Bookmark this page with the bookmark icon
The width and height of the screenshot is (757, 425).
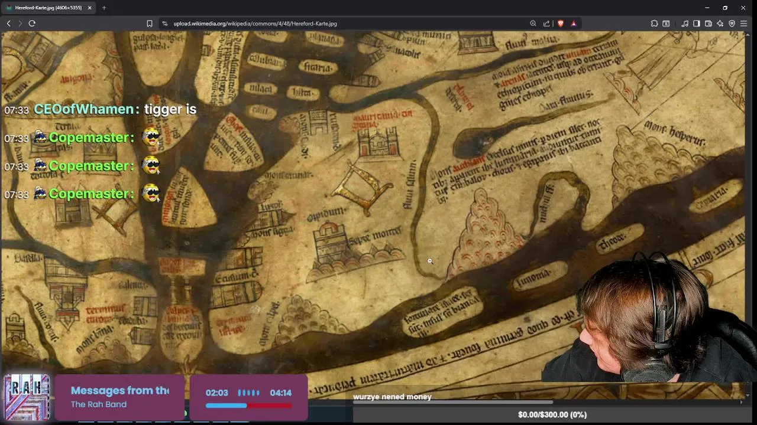[150, 24]
